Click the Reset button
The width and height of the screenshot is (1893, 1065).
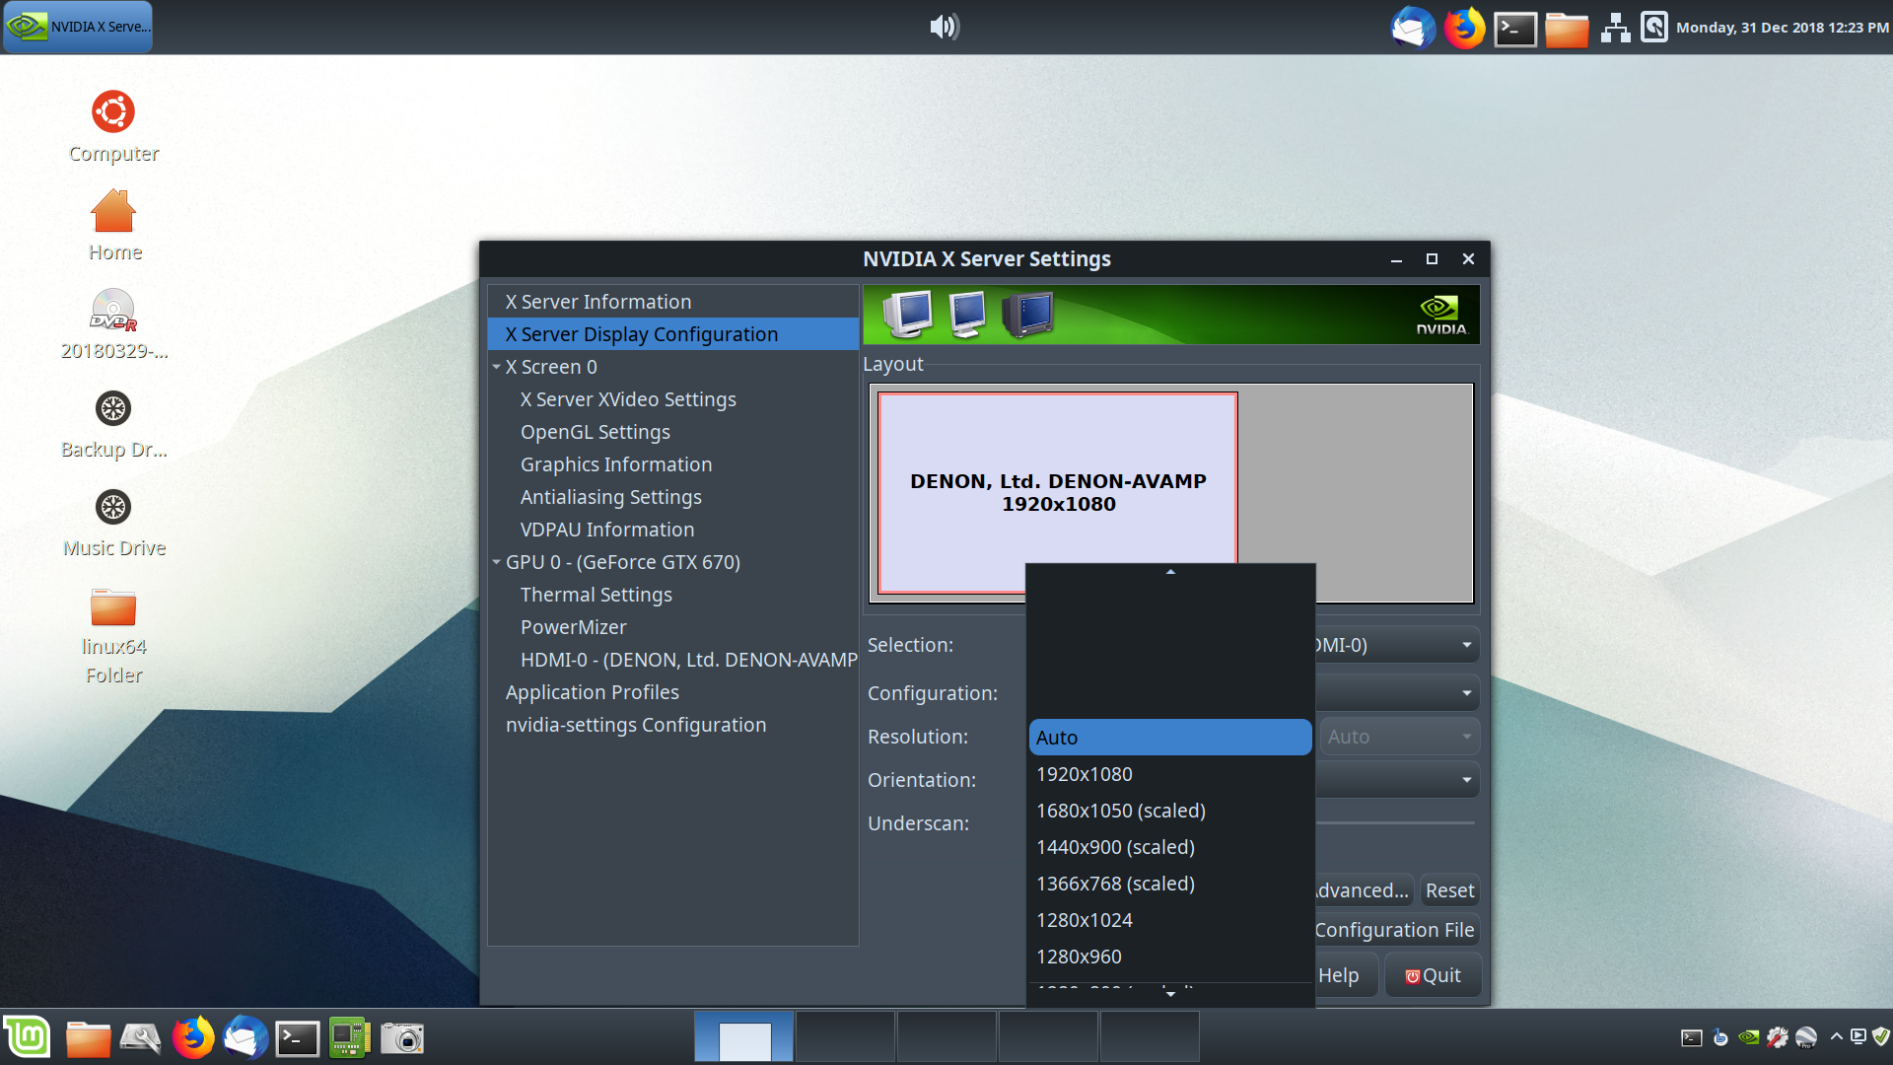1449,890
